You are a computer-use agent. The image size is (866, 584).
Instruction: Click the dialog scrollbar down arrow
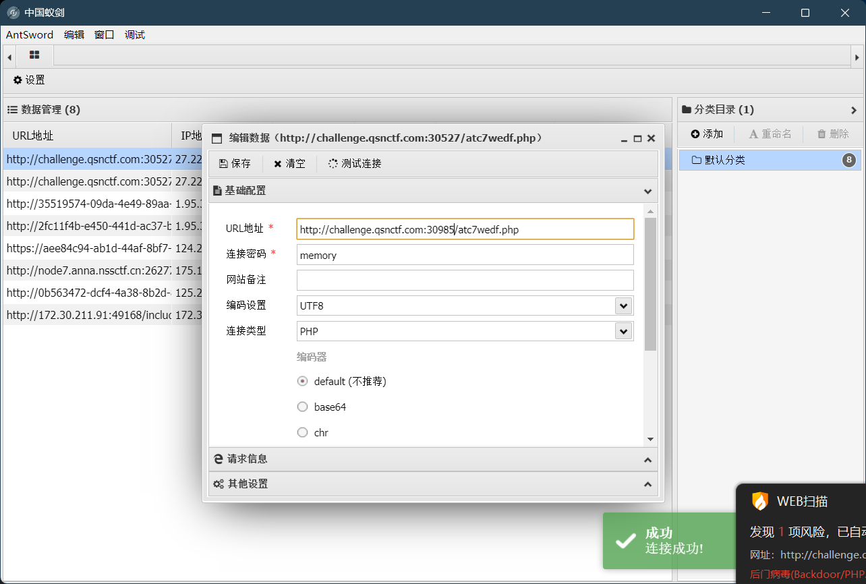(650, 439)
